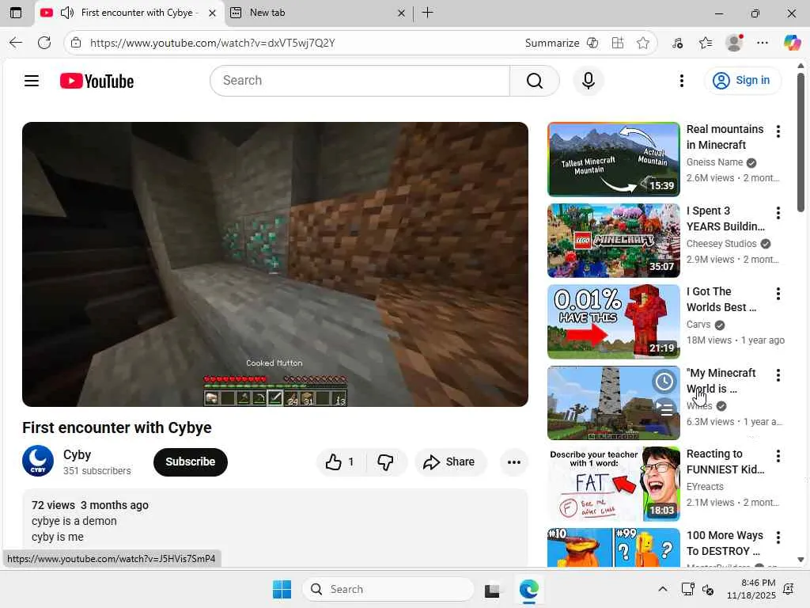This screenshot has width=810, height=608.
Task: Close the First encounter with Cybye tab
Action: 212,13
